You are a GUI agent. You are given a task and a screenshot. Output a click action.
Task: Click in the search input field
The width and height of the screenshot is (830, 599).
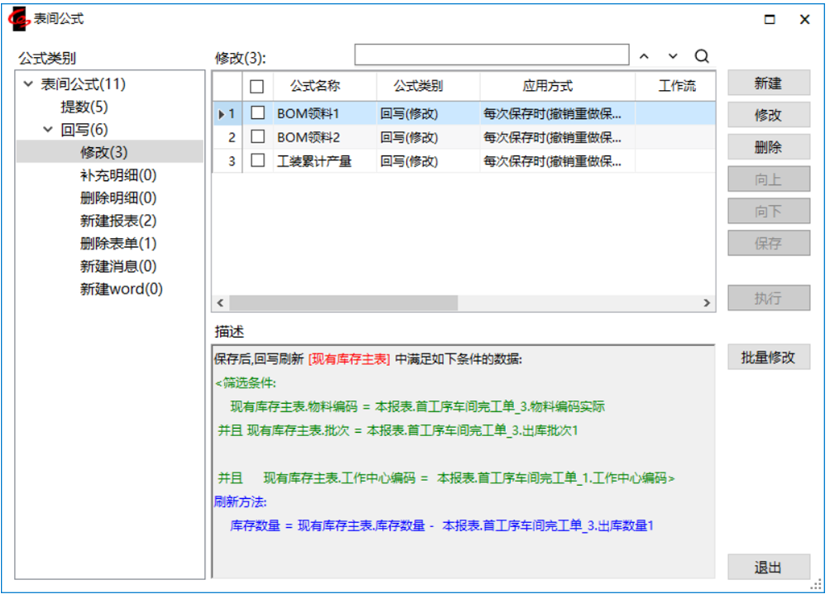coord(492,55)
